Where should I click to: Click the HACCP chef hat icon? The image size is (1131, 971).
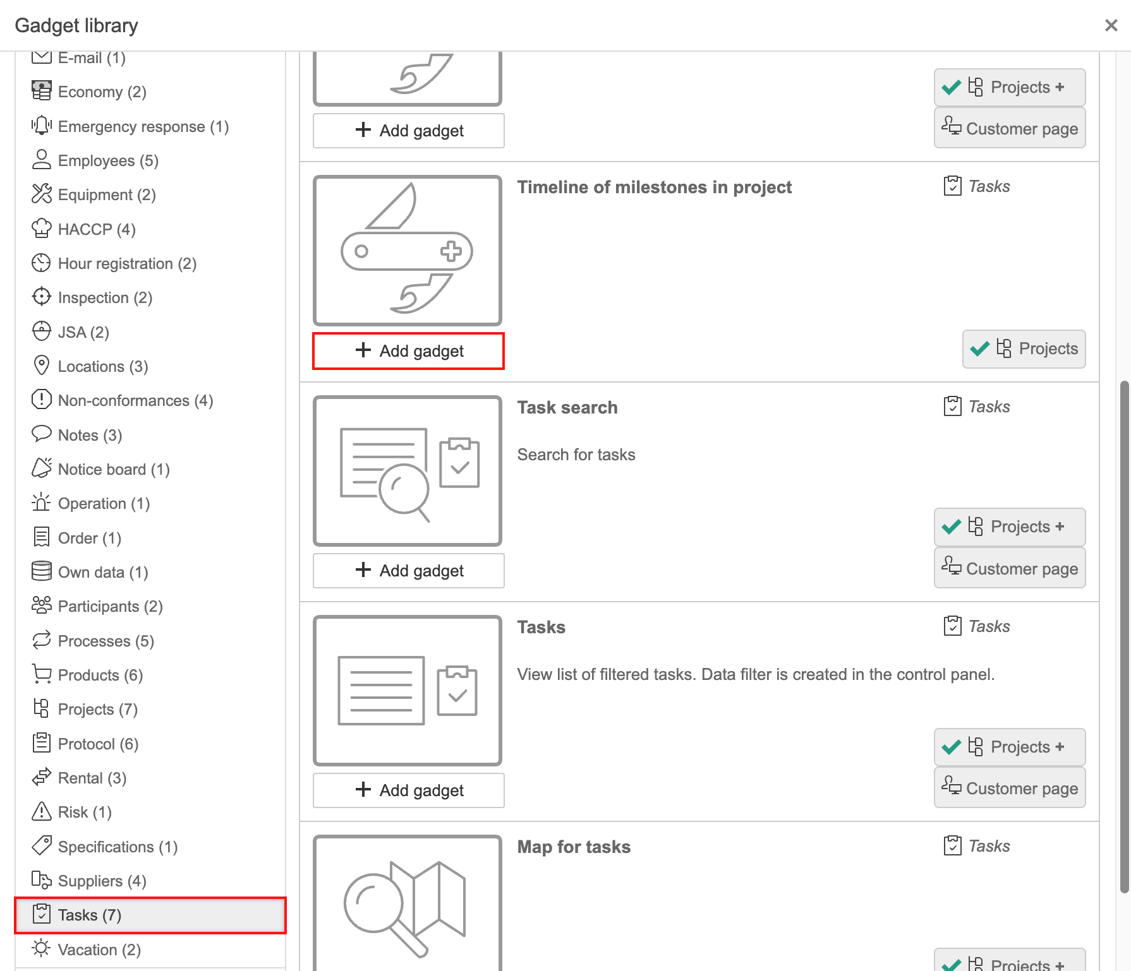[42, 229]
